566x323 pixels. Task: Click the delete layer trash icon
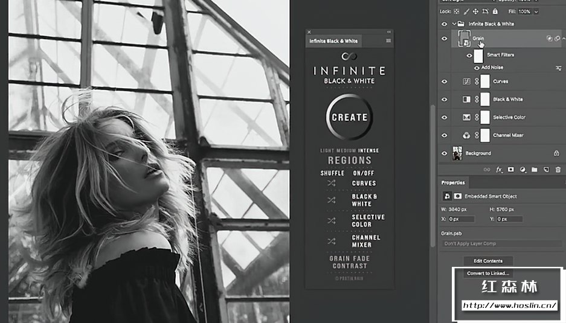click(x=558, y=170)
